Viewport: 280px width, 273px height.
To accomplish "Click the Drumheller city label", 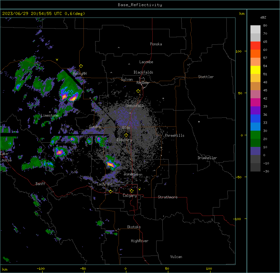I will pos(207,158).
